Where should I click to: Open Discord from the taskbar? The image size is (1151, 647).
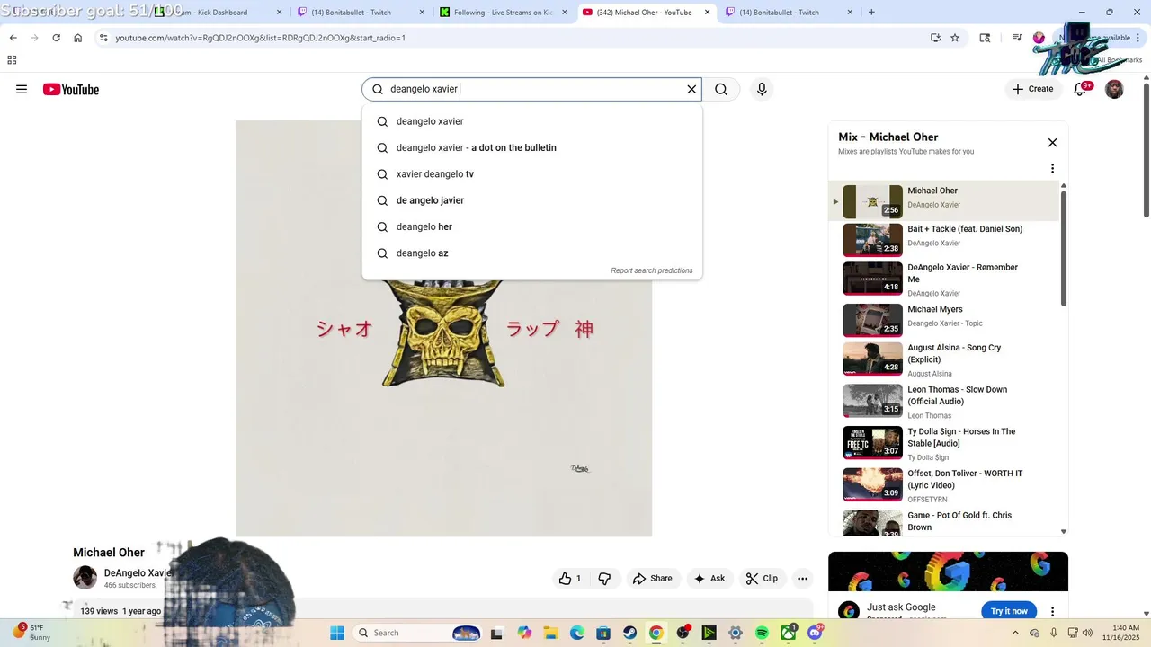815,633
